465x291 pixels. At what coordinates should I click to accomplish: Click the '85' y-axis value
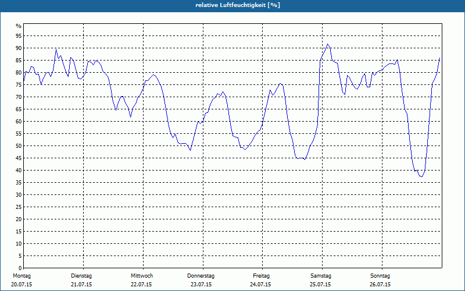pyautogui.click(x=19, y=61)
